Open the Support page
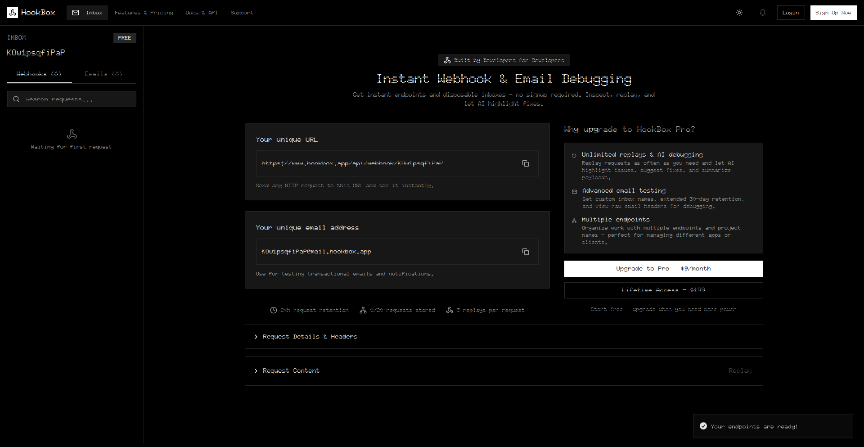Viewport: 864px width, 447px height. (242, 13)
